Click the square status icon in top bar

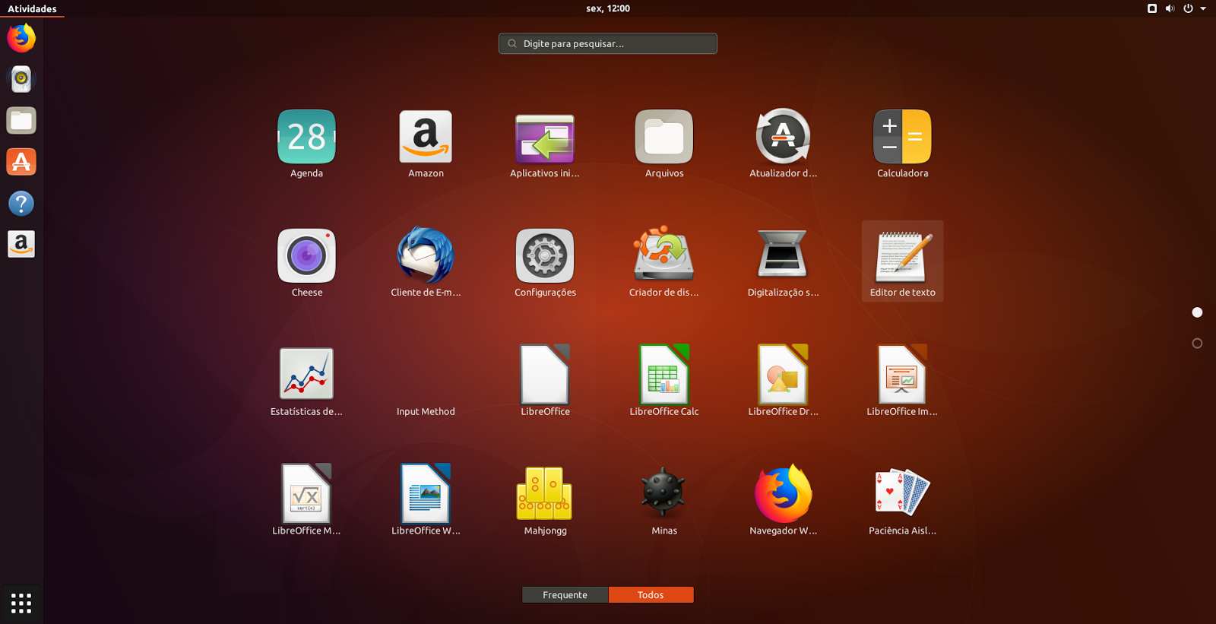[x=1152, y=8]
